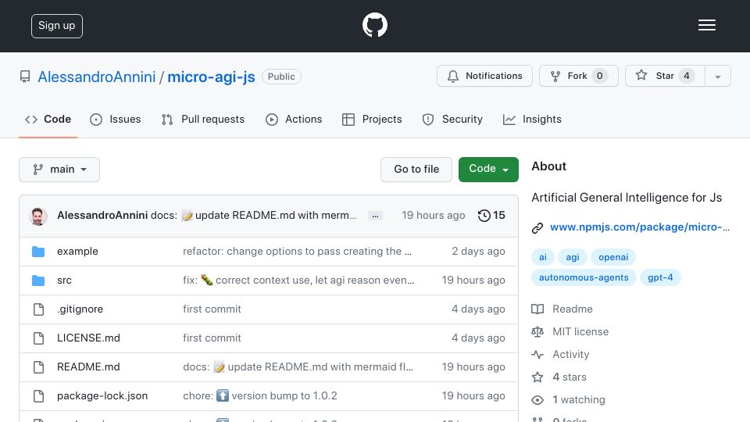Open the Issues tab
The width and height of the screenshot is (750, 422).
point(116,119)
